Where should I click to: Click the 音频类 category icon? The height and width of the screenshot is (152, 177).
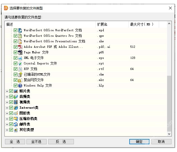tap(16, 97)
